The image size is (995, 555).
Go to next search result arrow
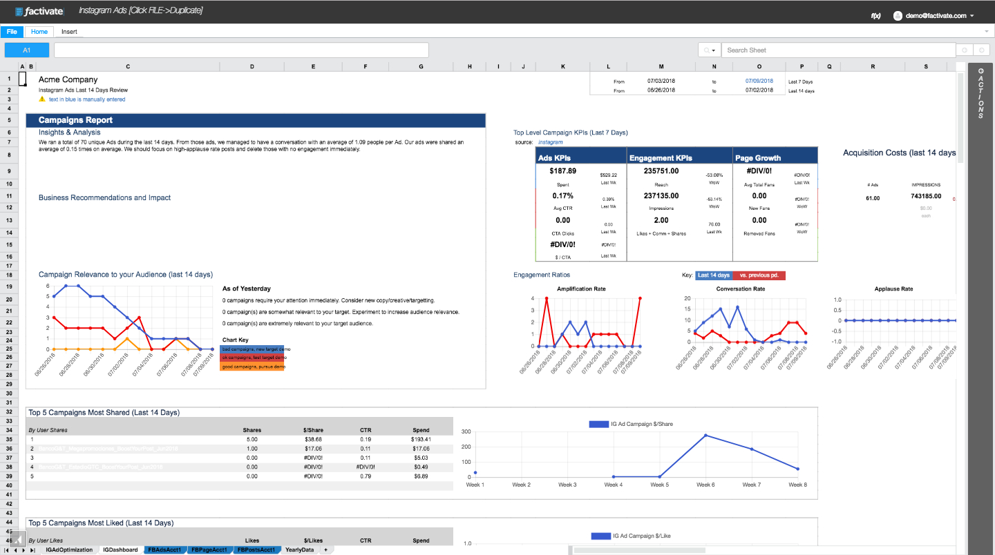(980, 50)
